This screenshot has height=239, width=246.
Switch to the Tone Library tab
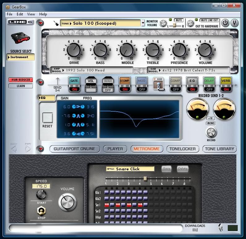coord(219,149)
